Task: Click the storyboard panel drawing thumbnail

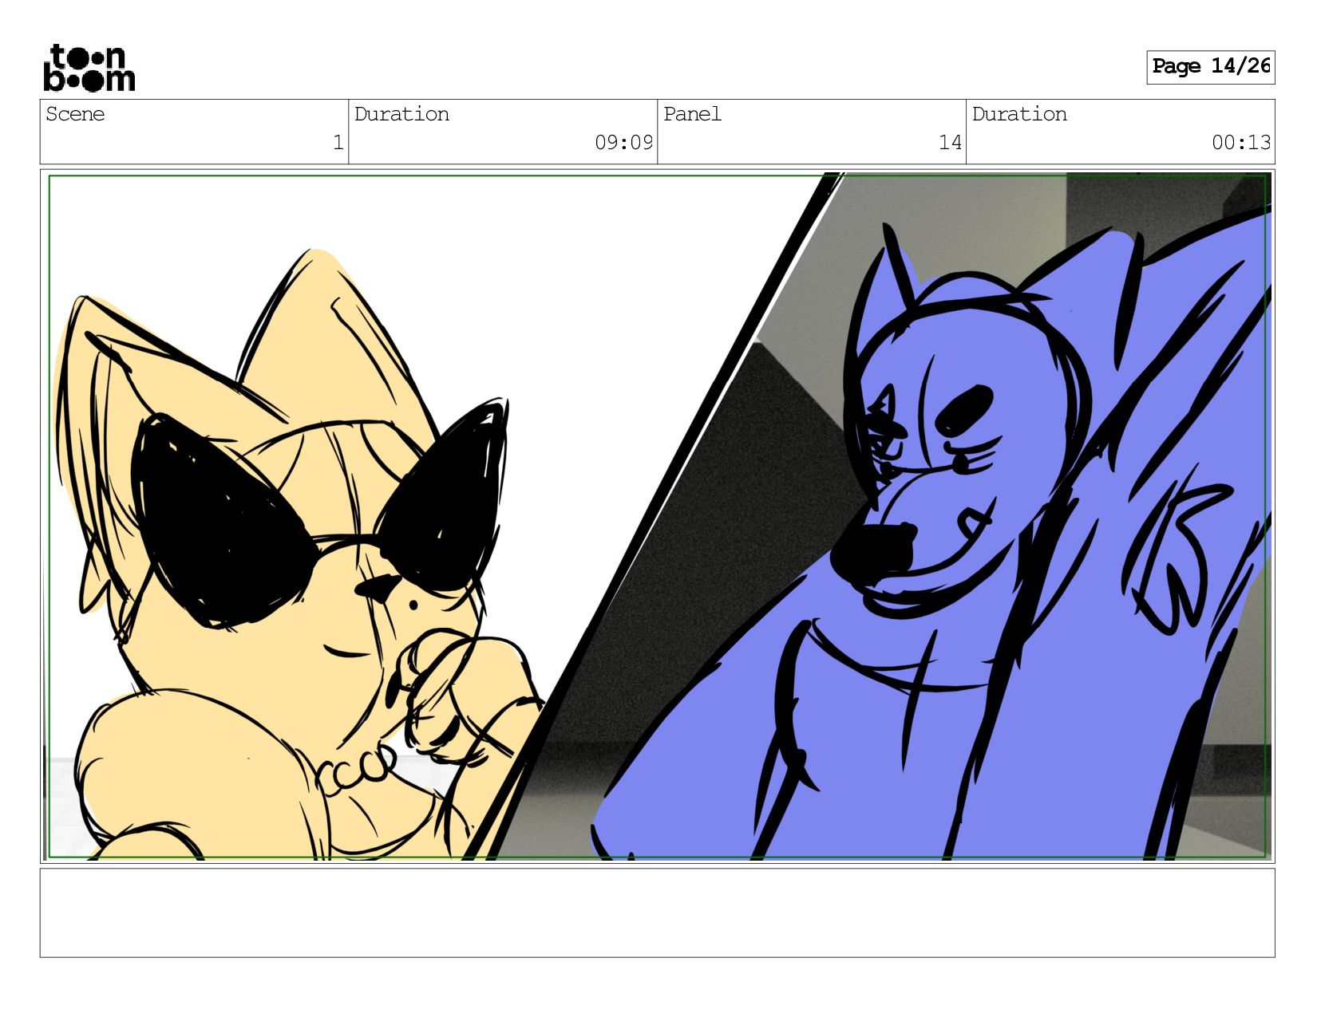Action: point(657,516)
